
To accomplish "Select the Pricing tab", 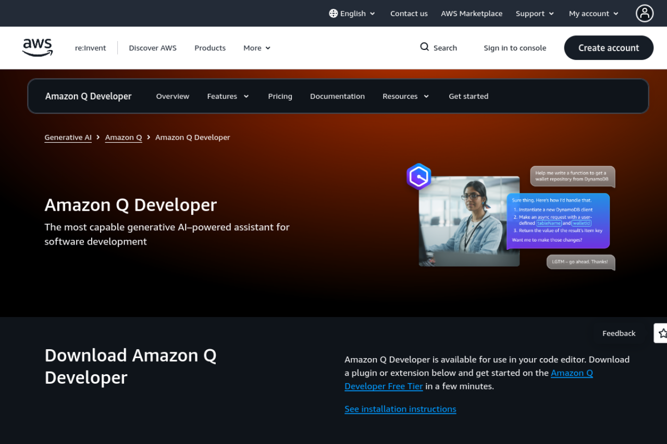I will (280, 96).
